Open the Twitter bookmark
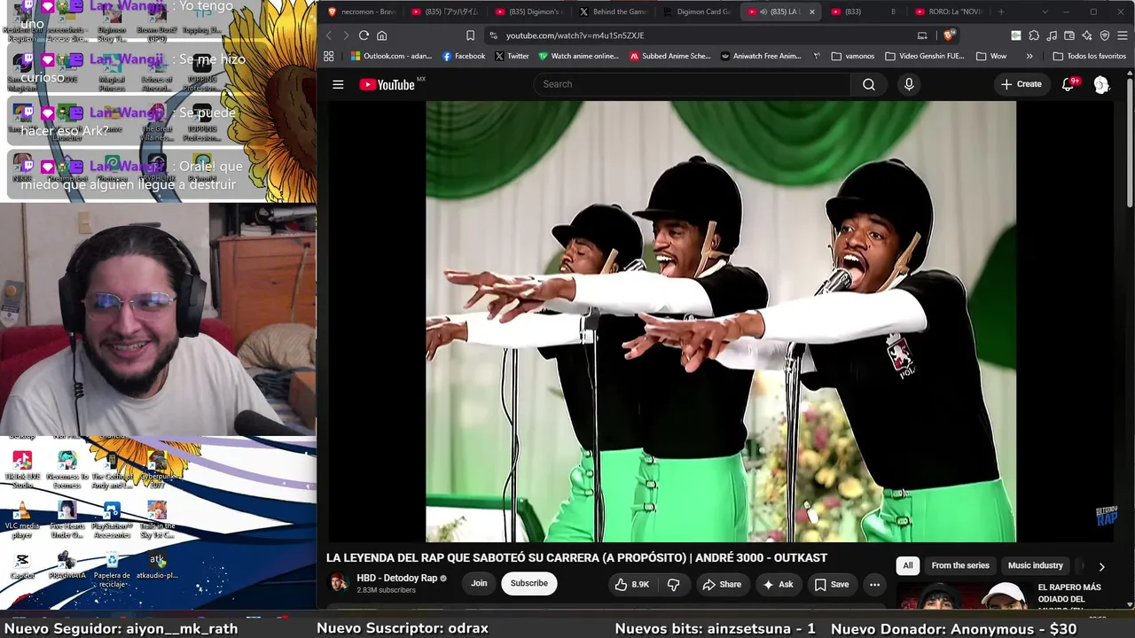The height and width of the screenshot is (638, 1135). point(512,56)
